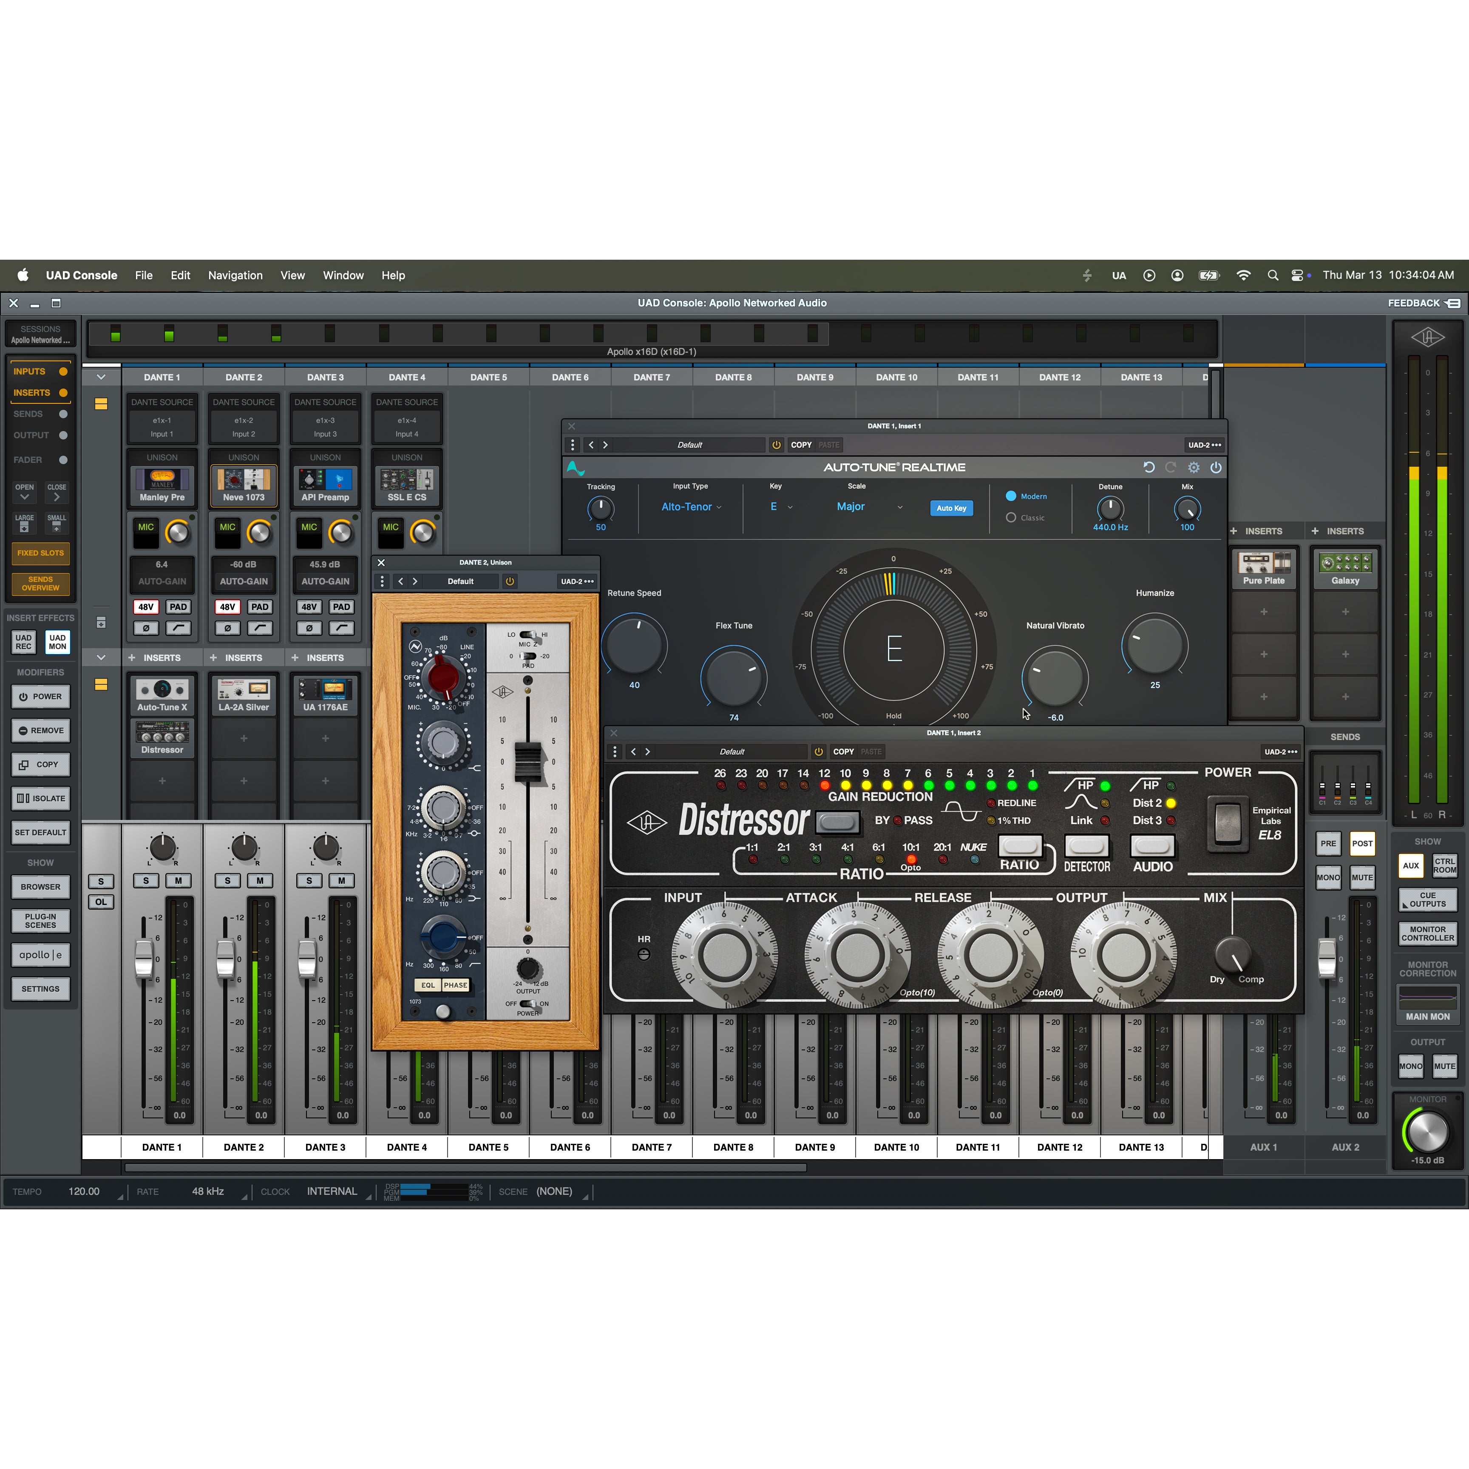The width and height of the screenshot is (1469, 1469).
Task: Adjust the DANTE 1 channel fader
Action: pyautogui.click(x=143, y=958)
